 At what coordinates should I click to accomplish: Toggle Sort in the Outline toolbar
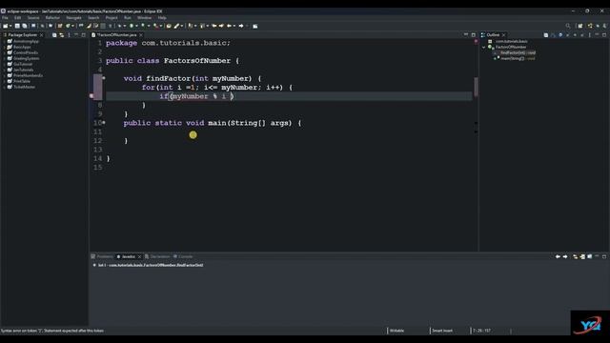(553, 35)
